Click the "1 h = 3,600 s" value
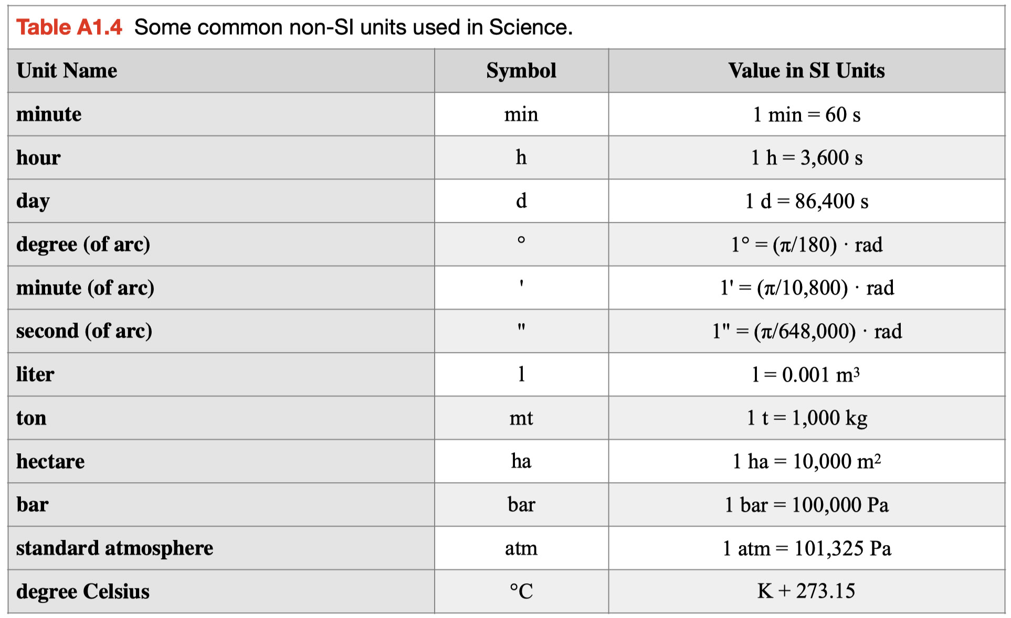Viewport: 1011px width, 618px height. [806, 158]
